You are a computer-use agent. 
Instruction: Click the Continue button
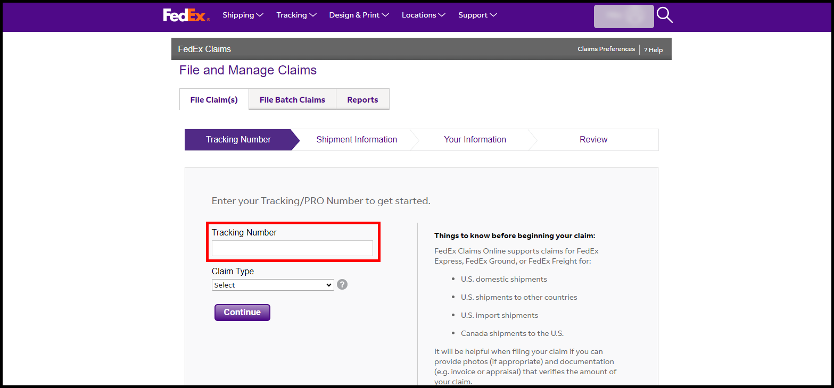click(242, 313)
